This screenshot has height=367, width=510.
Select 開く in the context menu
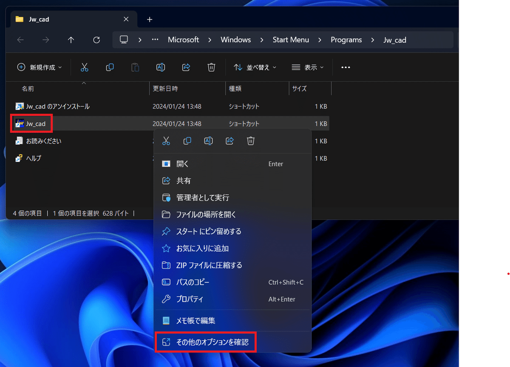click(232, 164)
